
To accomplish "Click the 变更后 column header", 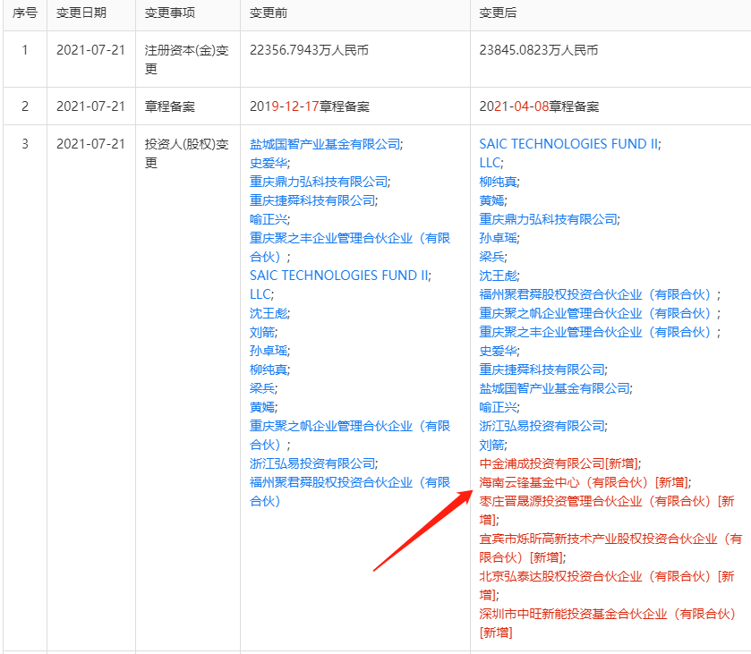I will (x=498, y=13).
